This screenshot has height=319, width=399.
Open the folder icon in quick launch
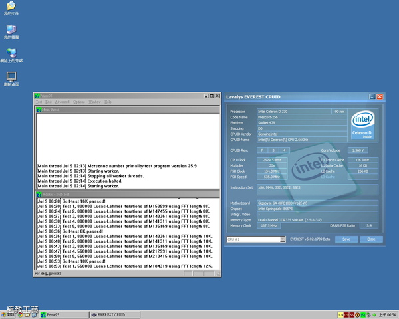[x=27, y=315]
